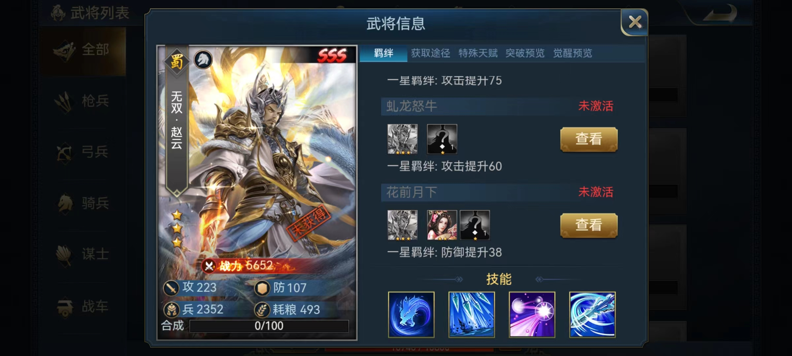Viewport: 792px width, 356px height.
Task: Tap Zhao Yun portrait in 虬龙怒牛 bond
Action: pos(403,139)
